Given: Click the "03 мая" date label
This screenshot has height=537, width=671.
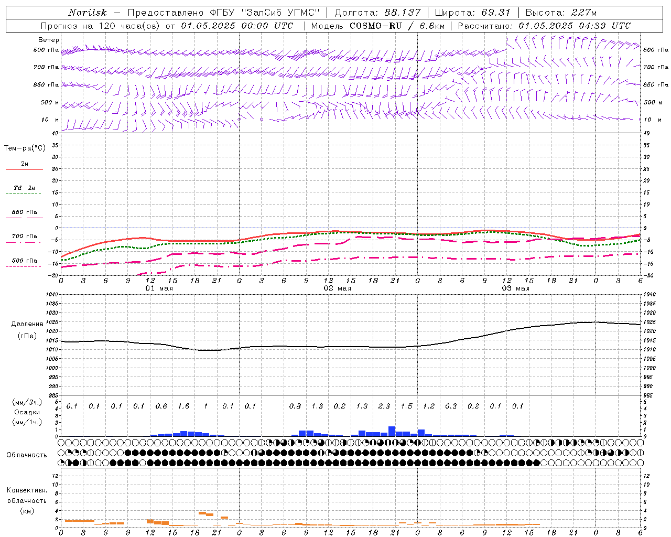Looking at the screenshot, I should pos(516,288).
